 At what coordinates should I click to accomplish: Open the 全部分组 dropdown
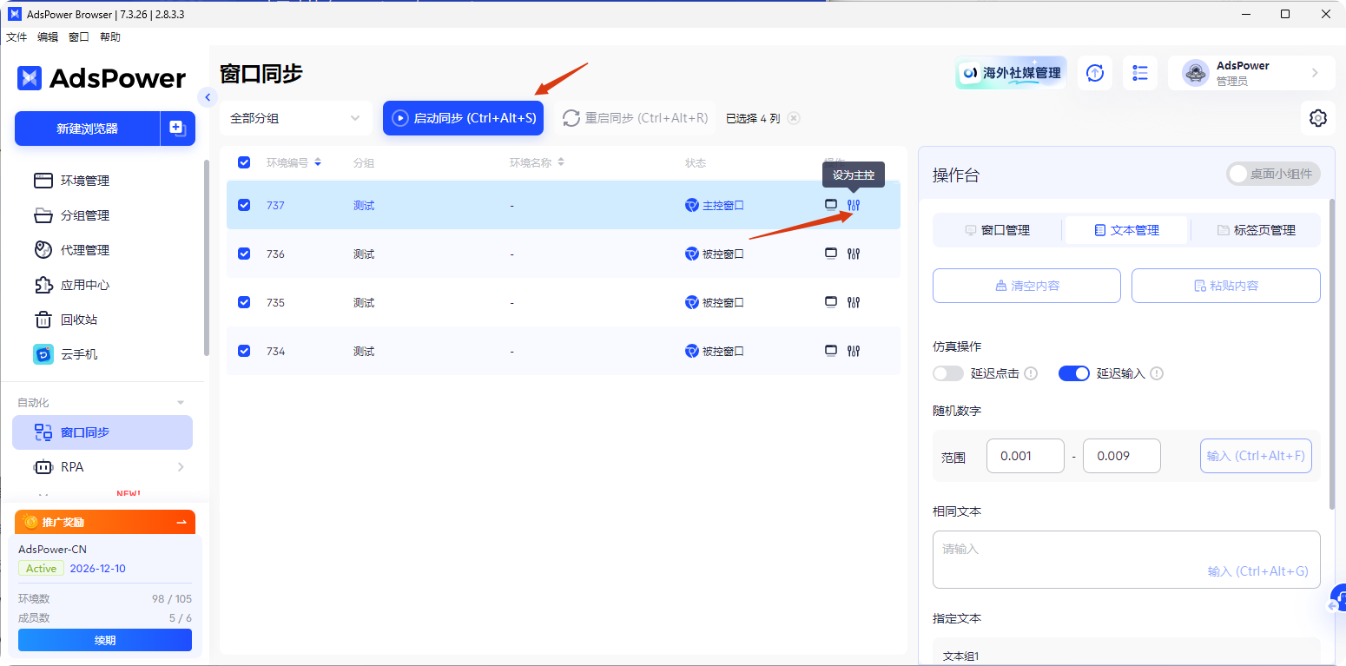coord(295,117)
